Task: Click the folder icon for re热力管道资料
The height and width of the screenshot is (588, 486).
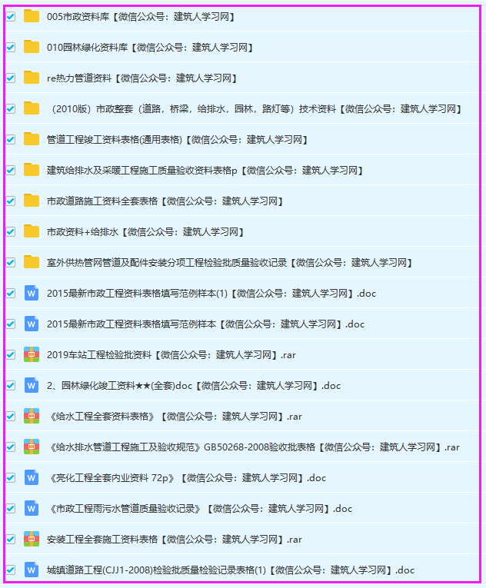Action: coord(32,78)
